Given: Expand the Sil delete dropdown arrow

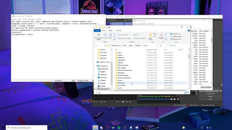Looking at the screenshot, I should pyautogui.click(x=138, y=35).
